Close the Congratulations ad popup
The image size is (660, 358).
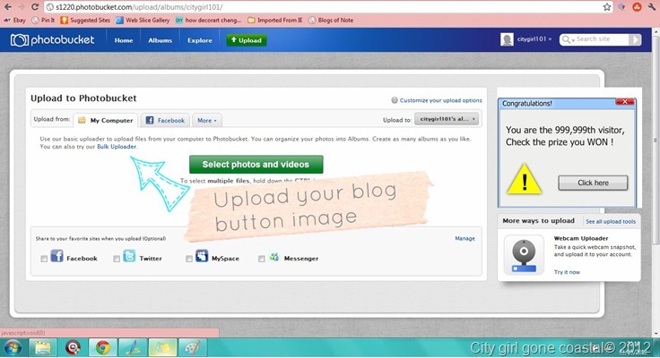tap(625, 102)
